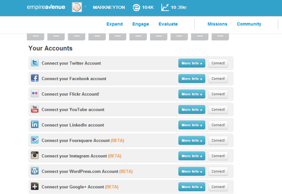Click More Info for Instagram Account
The width and height of the screenshot is (282, 194).
192,156
